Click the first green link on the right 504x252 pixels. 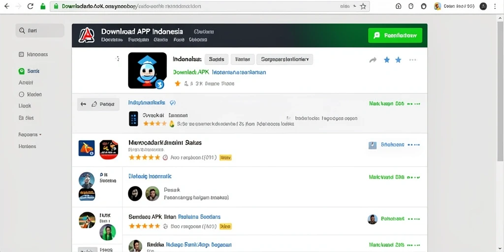(x=387, y=104)
